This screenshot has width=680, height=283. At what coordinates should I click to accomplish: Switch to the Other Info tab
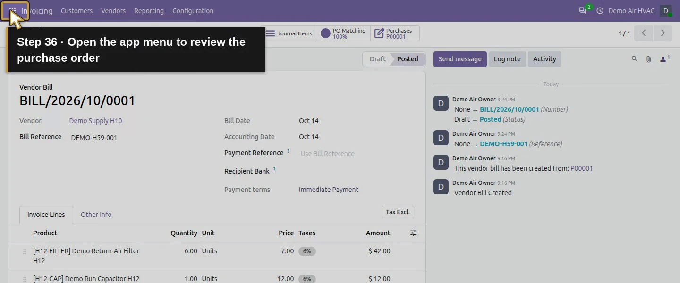coord(96,215)
